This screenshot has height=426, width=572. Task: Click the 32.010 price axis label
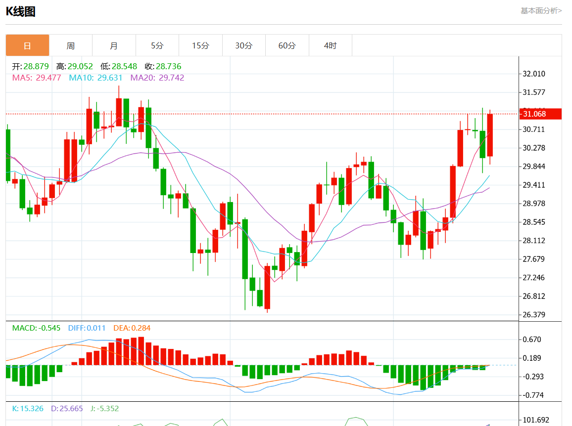click(534, 74)
